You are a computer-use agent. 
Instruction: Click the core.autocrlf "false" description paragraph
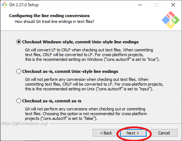pos(86,114)
